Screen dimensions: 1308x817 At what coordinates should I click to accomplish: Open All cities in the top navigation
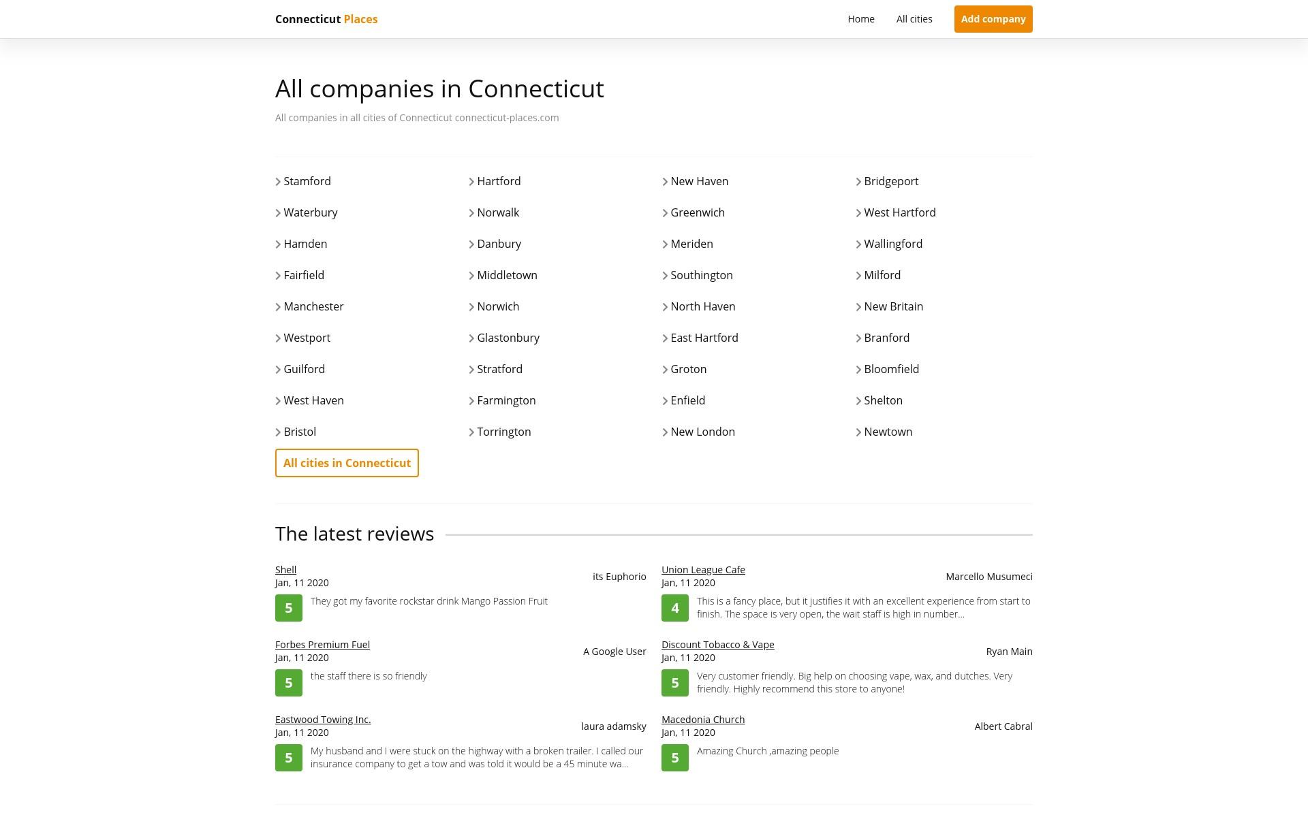pos(914,19)
